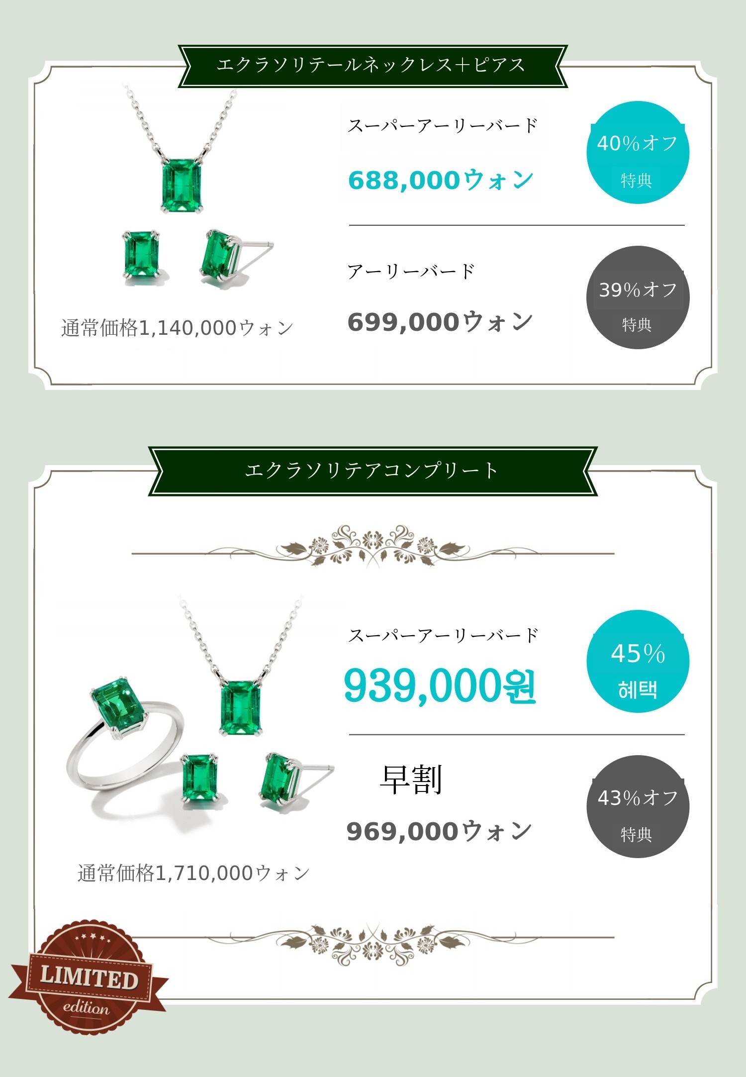This screenshot has width=746, height=1077.
Task: Select the 969,000ウォン price
Action: tap(440, 831)
